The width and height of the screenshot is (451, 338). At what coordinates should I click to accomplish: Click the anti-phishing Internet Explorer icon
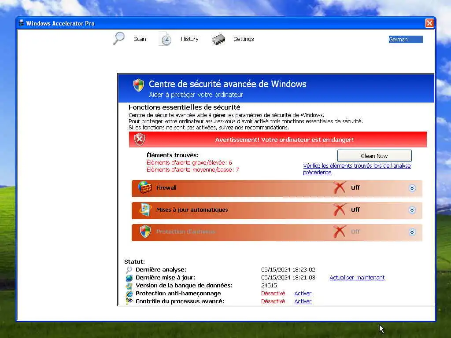click(x=129, y=294)
